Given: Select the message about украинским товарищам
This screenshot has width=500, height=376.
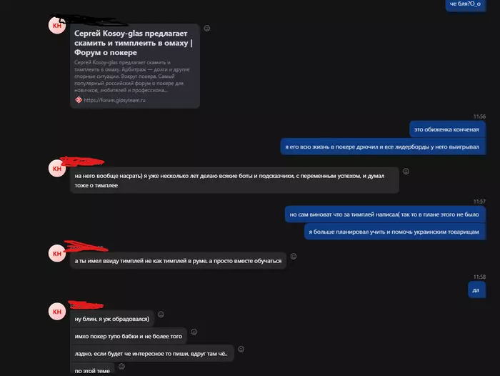Looking at the screenshot, I should 395,232.
